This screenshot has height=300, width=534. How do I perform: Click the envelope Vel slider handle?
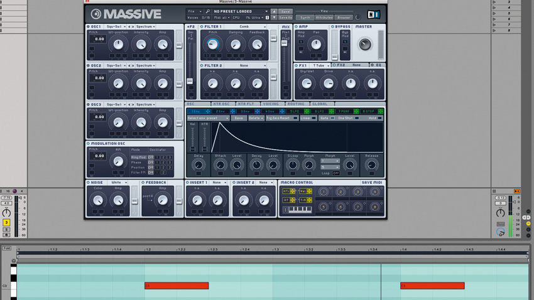click(x=193, y=149)
